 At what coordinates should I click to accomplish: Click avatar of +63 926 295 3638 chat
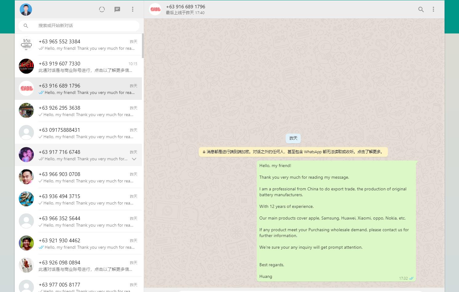click(x=26, y=111)
